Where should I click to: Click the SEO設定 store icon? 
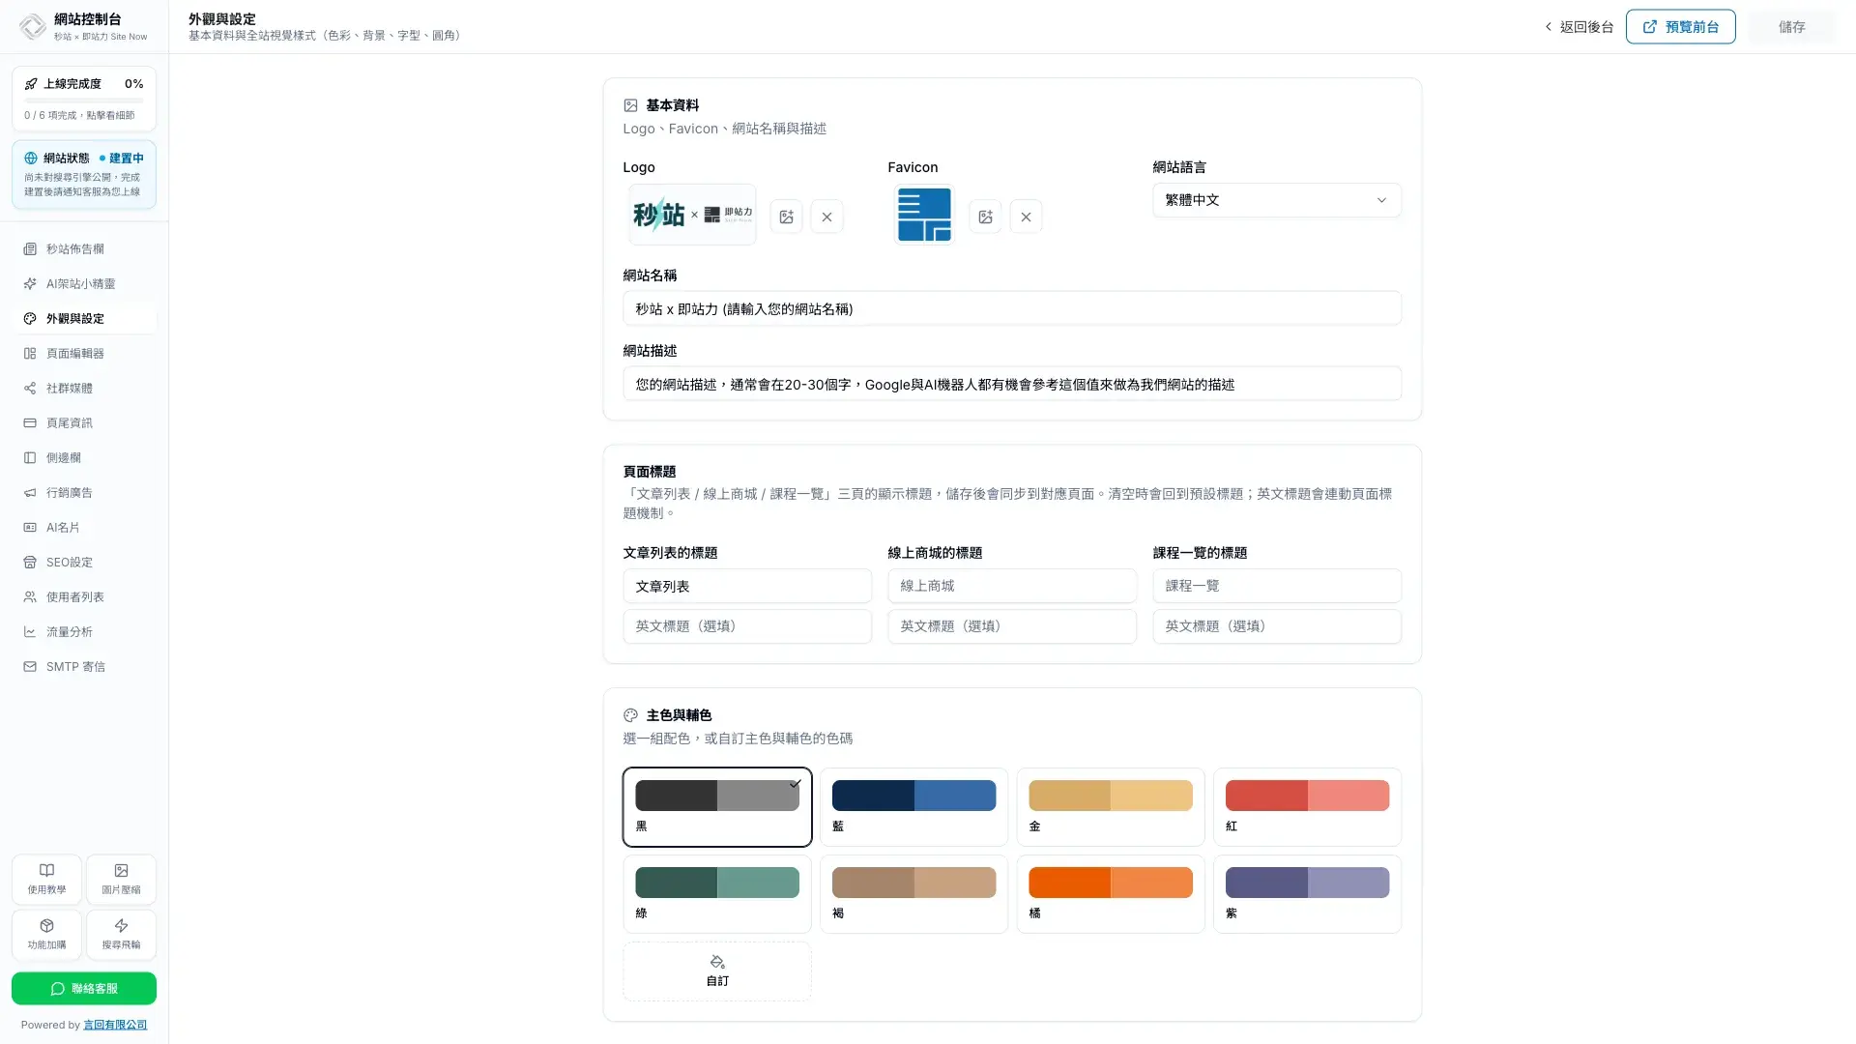[x=30, y=563]
